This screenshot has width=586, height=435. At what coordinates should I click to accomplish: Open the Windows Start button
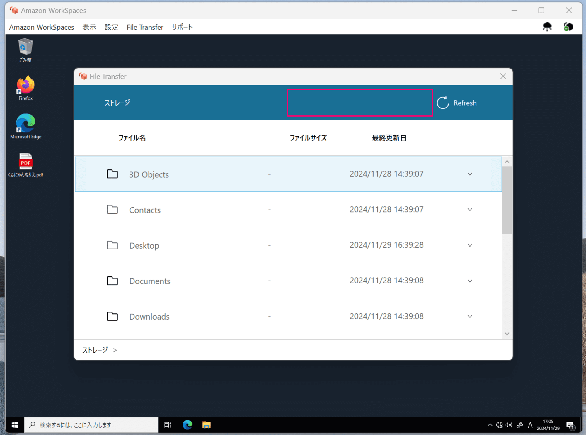tap(15, 425)
